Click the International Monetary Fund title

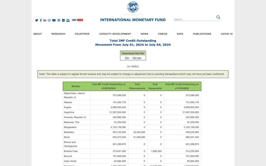coord(133,20)
